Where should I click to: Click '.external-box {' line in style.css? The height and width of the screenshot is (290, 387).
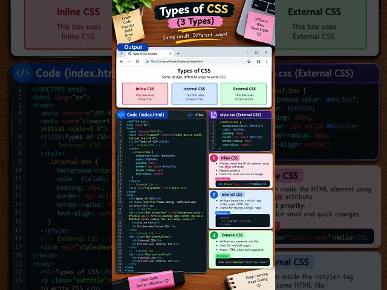[x=230, y=122]
